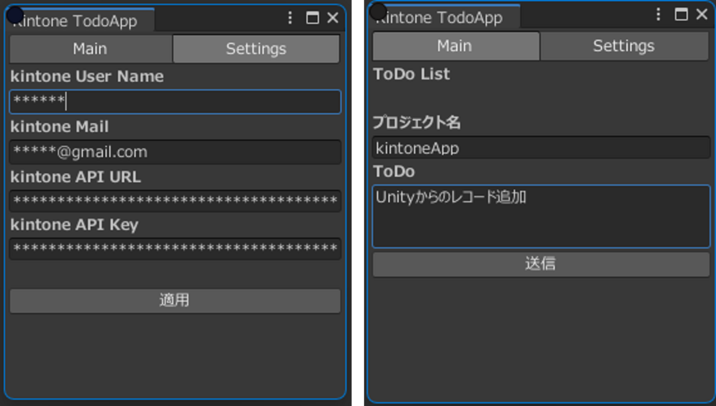The width and height of the screenshot is (716, 406).
Task: Open kebab menu of the ToDo List window
Action: (659, 15)
